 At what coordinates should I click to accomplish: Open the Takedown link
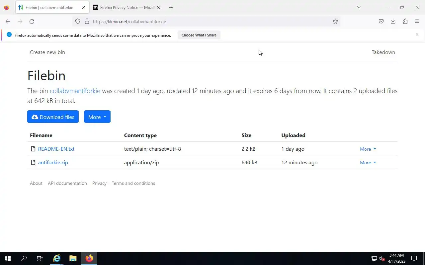383,52
